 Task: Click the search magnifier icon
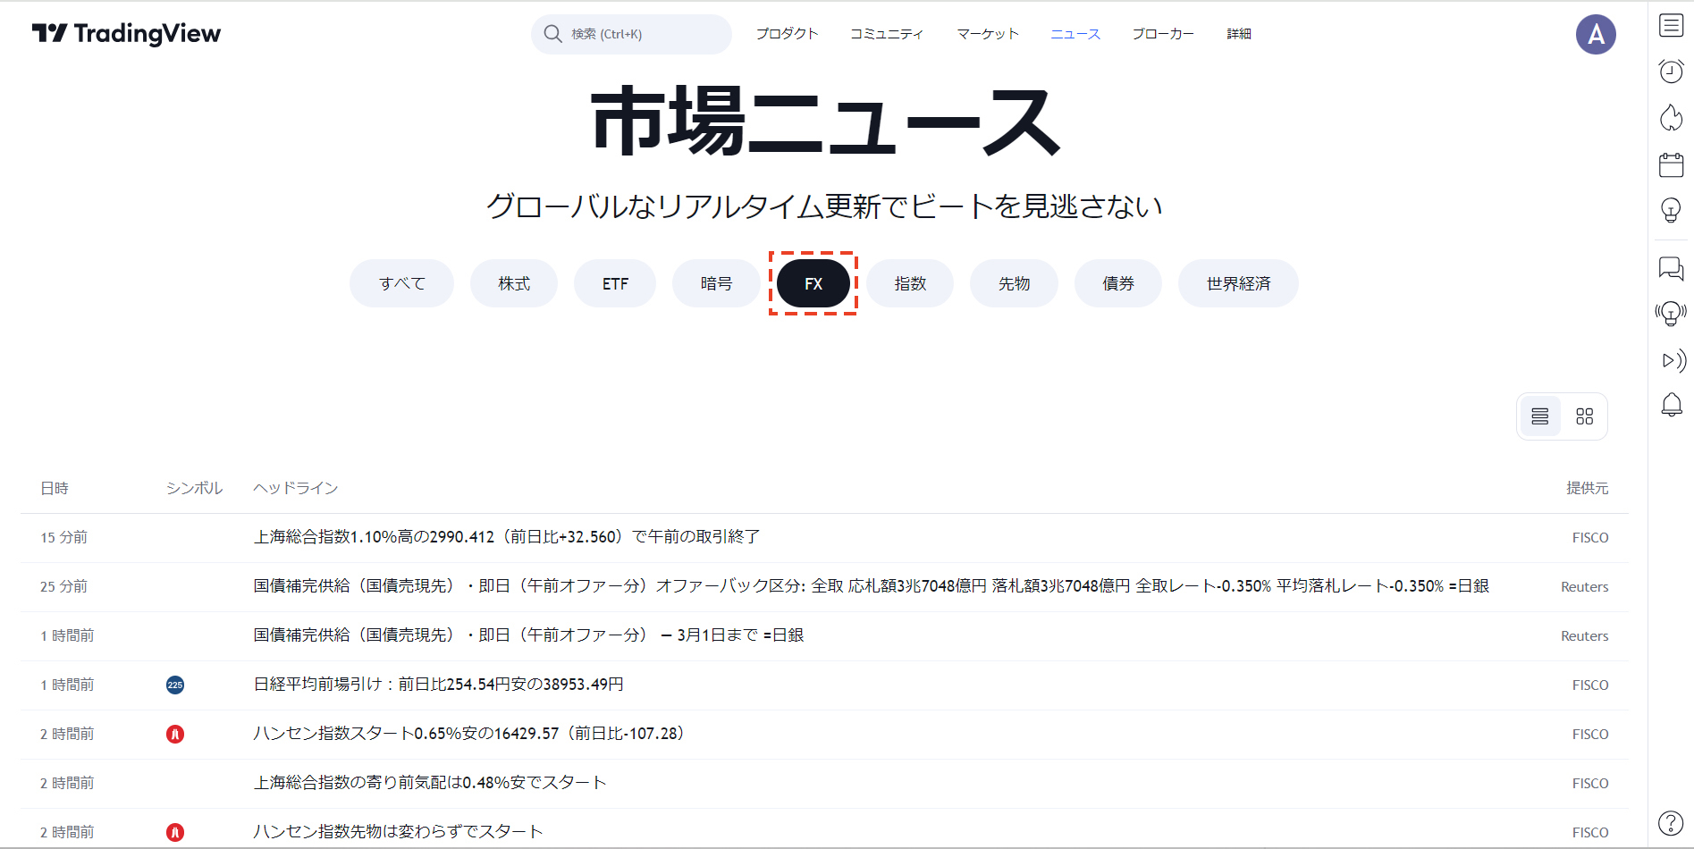tap(553, 34)
